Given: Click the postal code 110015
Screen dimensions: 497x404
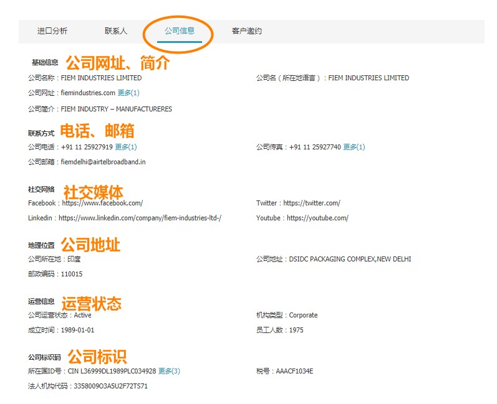Looking at the screenshot, I should click(x=72, y=274).
